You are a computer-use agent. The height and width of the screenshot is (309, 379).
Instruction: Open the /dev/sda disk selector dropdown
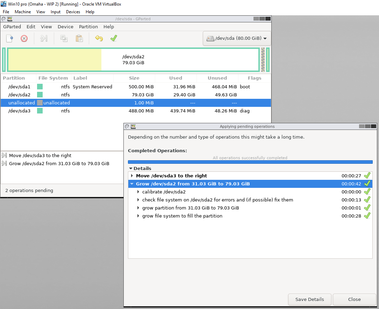click(x=236, y=38)
